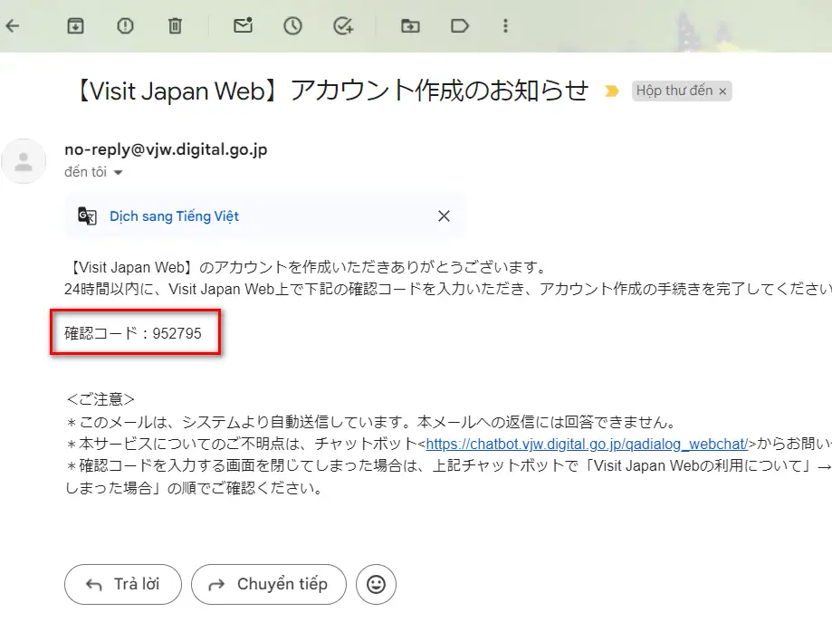Mark the email as unread
832x622 pixels.
(x=243, y=26)
